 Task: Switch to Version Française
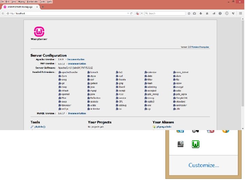200,47
